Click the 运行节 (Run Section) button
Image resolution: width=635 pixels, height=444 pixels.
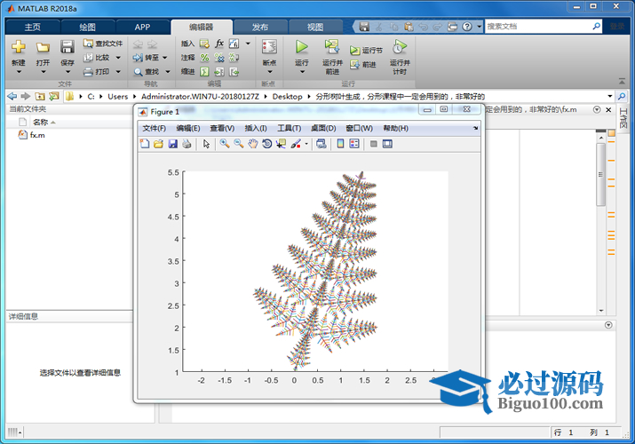[366, 51]
